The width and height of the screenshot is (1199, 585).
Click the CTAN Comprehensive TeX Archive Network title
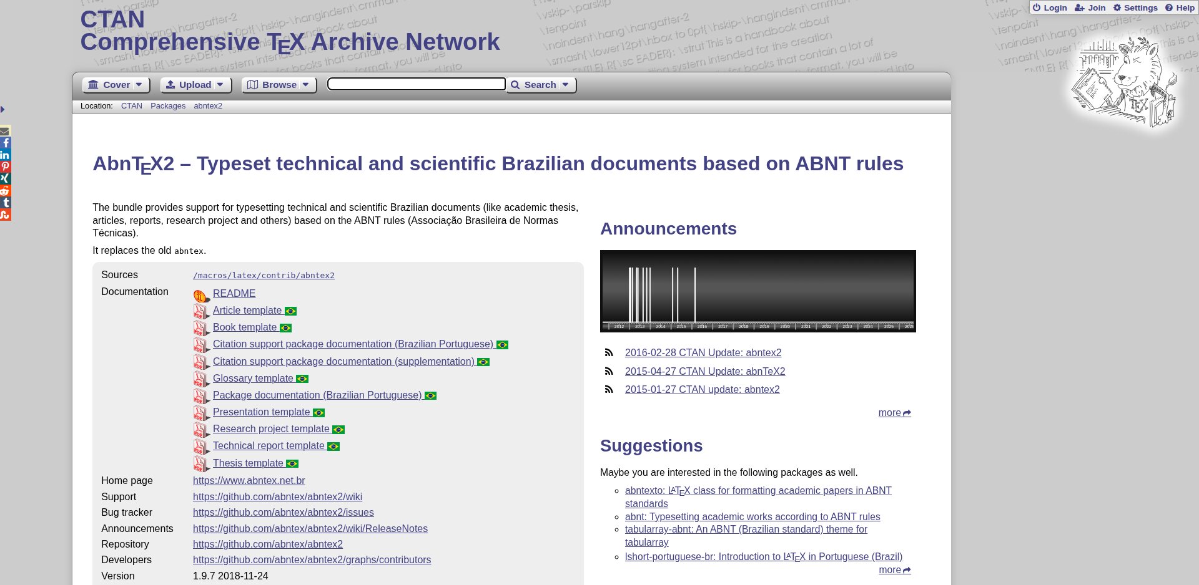(x=290, y=31)
